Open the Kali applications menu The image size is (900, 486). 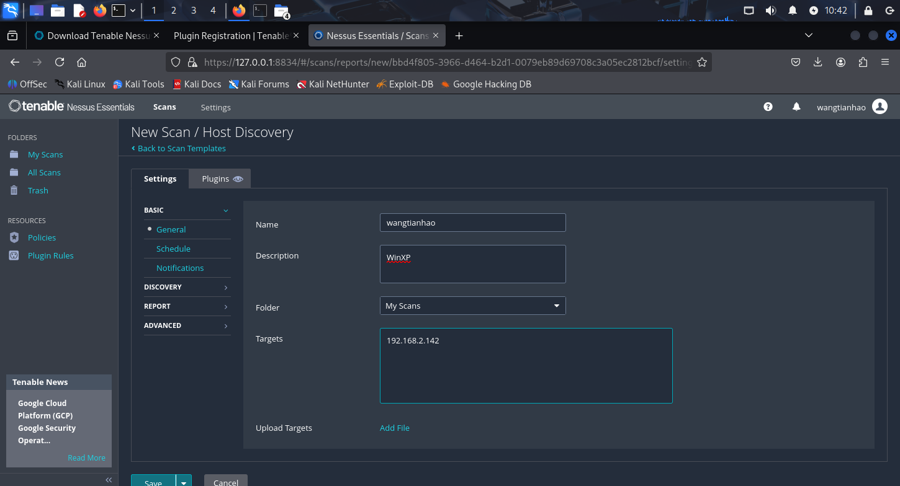pos(11,11)
